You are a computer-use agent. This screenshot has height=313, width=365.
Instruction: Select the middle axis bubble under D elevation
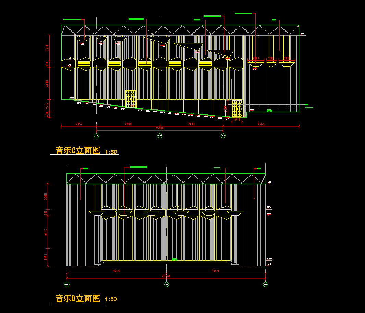pyautogui.click(x=166, y=284)
